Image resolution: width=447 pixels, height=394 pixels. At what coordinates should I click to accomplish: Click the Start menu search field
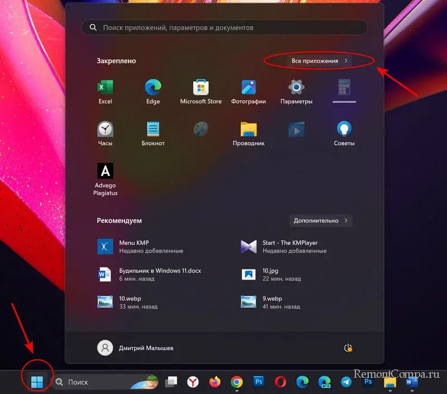225,27
